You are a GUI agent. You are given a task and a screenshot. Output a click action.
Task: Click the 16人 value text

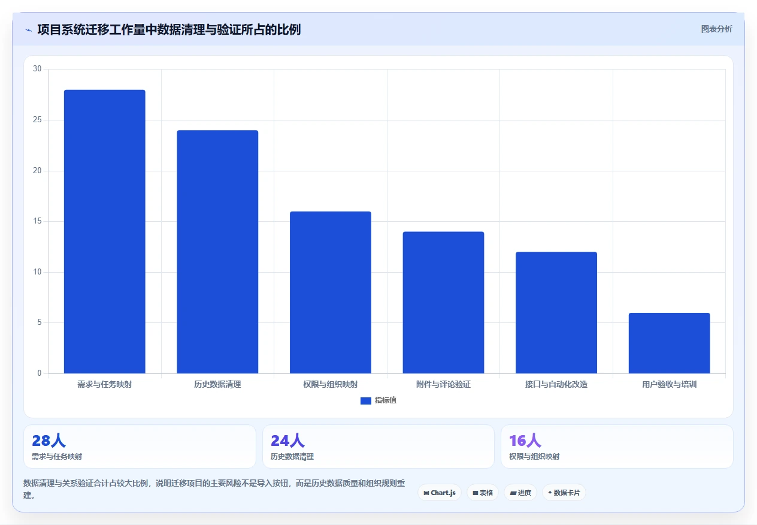click(x=525, y=440)
